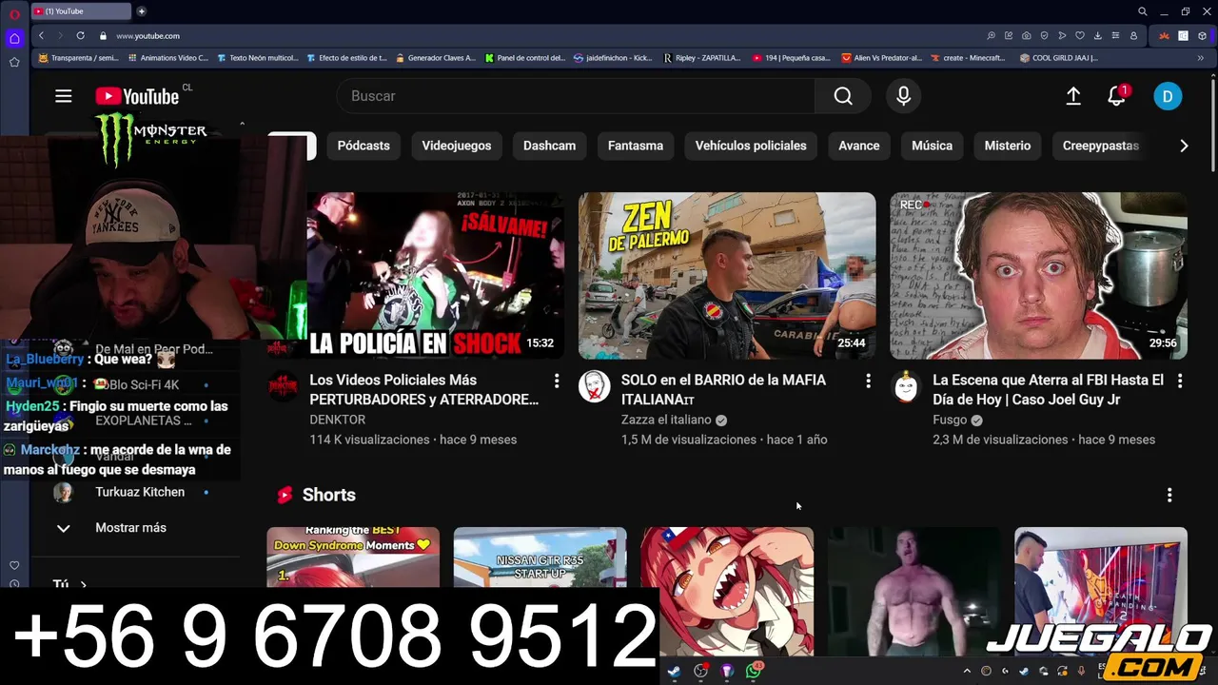Click the heart favorites icon in toolbar

tap(1080, 35)
